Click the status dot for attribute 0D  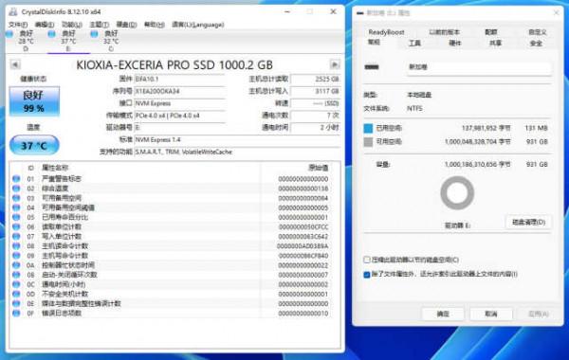pyautogui.click(x=16, y=294)
